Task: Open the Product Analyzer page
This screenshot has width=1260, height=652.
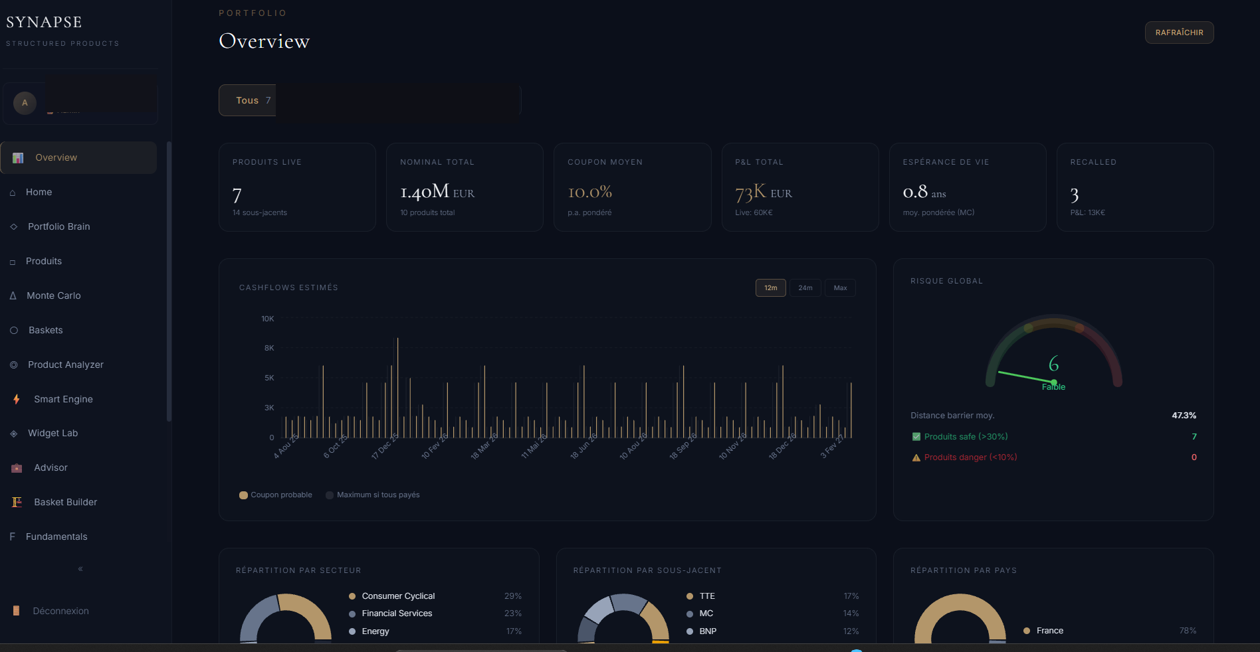Action: (x=65, y=365)
